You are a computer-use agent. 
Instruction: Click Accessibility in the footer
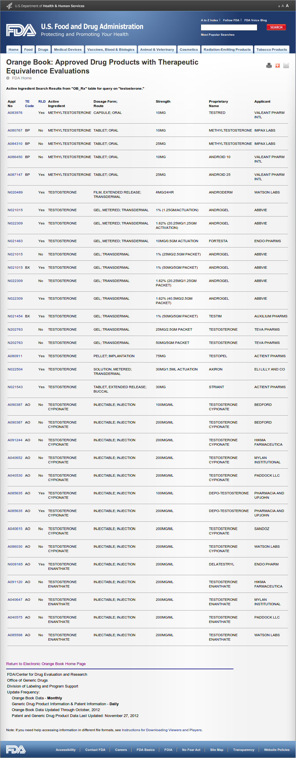click(66, 750)
